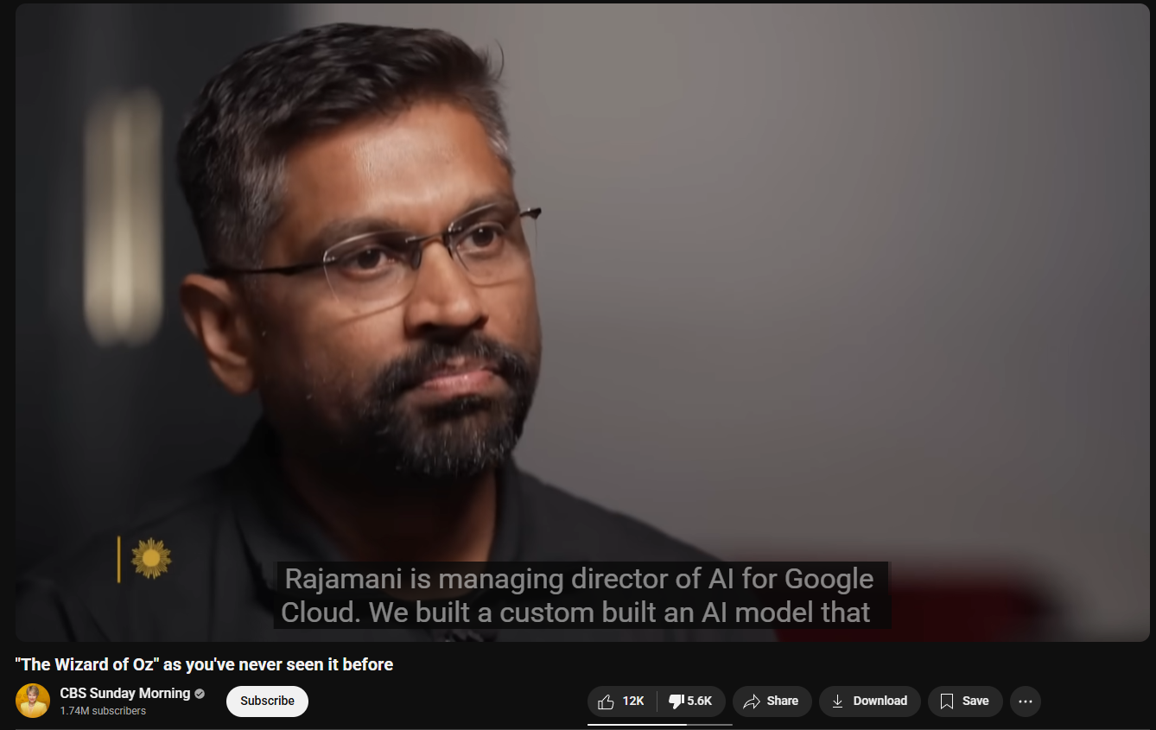Open the Share dialog

click(x=772, y=701)
